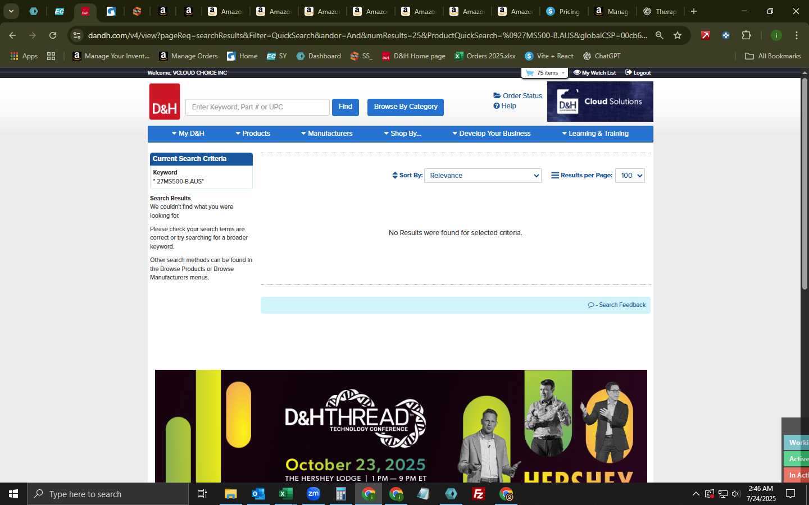Click the taskbar search box
This screenshot has width=809, height=505.
(x=108, y=494)
